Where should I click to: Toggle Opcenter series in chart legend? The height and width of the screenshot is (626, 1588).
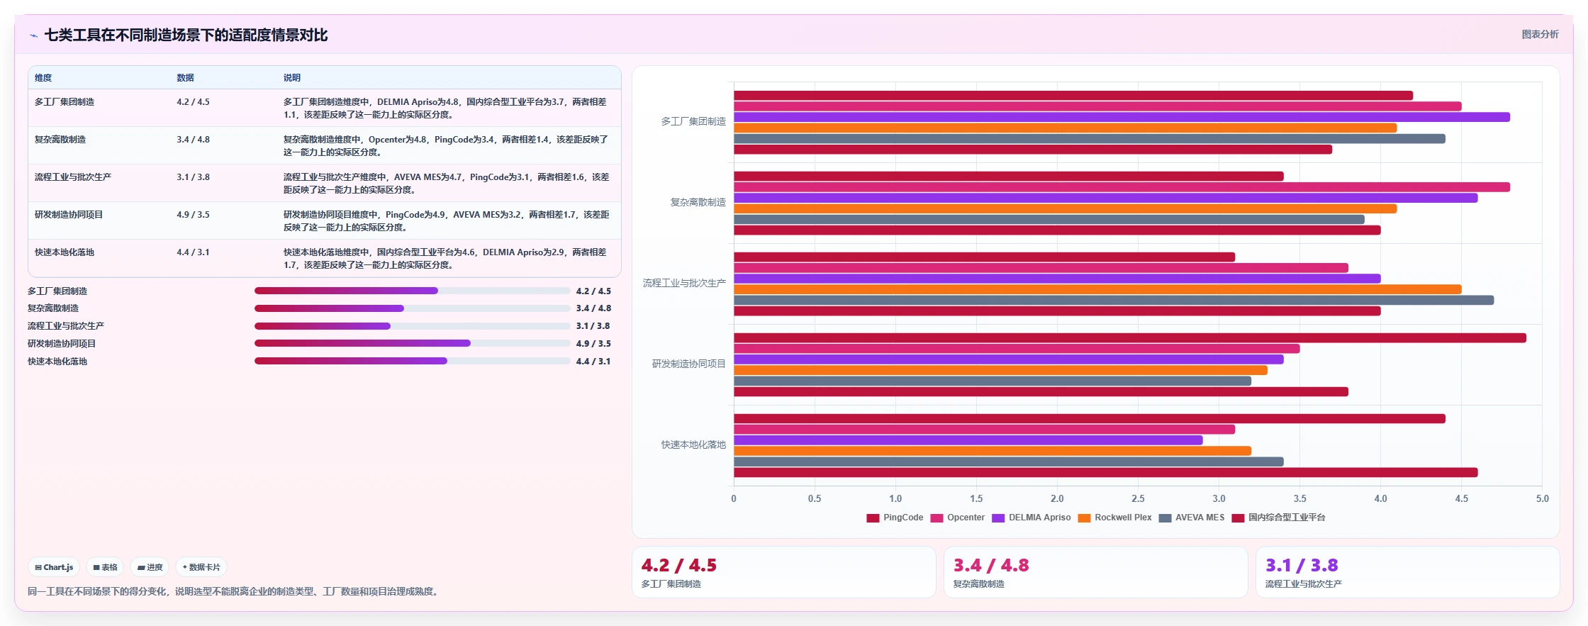(957, 518)
